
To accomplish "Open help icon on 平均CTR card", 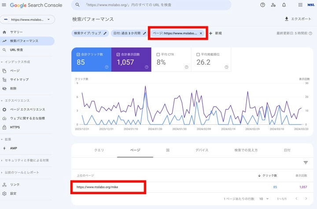I will coord(186,67).
